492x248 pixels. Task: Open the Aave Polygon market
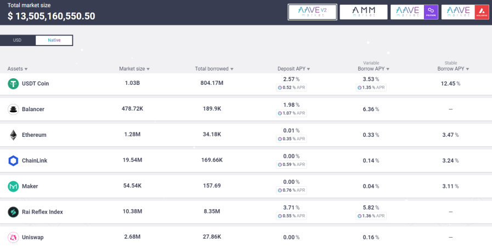click(414, 12)
